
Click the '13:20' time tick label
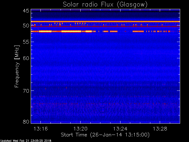80,129
